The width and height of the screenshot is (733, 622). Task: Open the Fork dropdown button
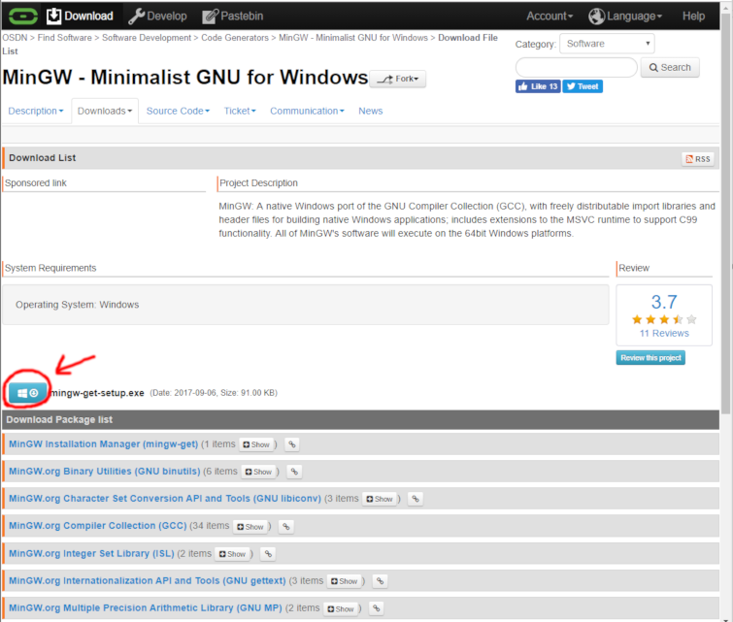[x=398, y=79]
